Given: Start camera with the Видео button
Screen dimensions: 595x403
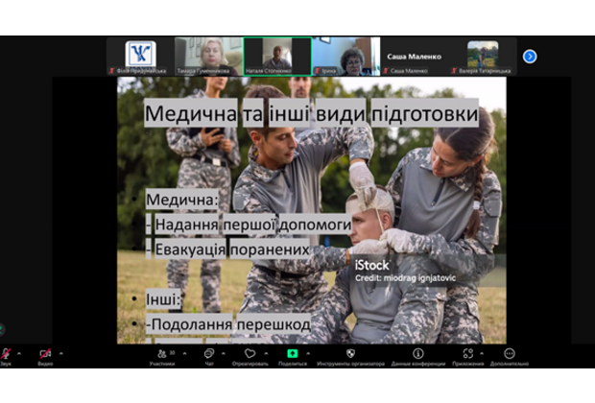Looking at the screenshot, I should [x=45, y=357].
